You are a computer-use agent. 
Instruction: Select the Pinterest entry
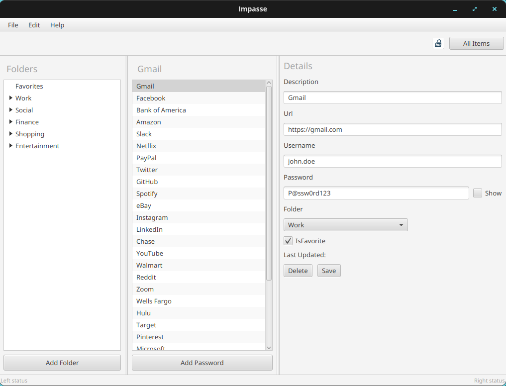[x=199, y=337]
